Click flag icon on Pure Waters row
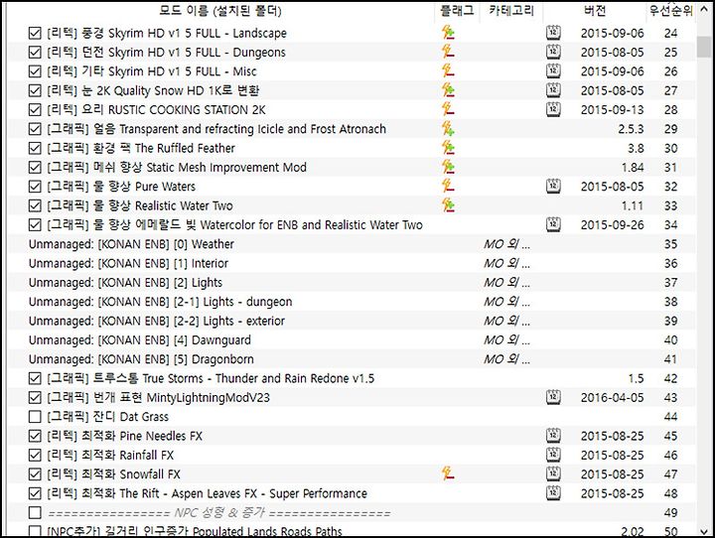Image resolution: width=715 pixels, height=538 pixels. pos(448,186)
